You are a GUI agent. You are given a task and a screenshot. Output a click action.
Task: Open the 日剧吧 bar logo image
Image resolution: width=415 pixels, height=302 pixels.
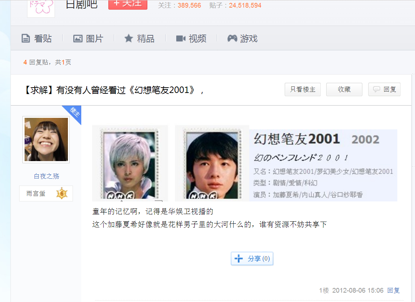(x=41, y=8)
